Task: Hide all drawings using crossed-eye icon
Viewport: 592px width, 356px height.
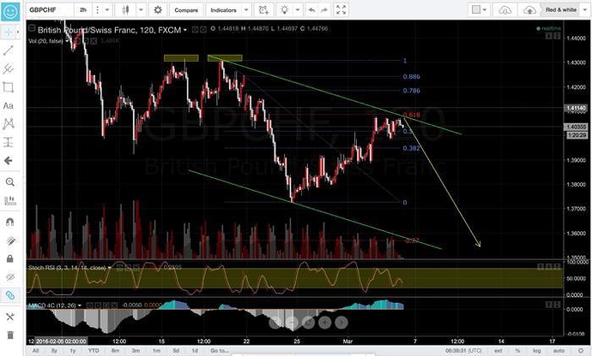Action: click(x=9, y=277)
